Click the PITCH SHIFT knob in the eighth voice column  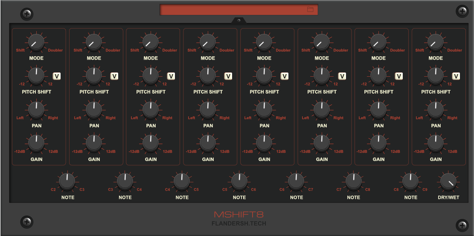[x=436, y=76]
